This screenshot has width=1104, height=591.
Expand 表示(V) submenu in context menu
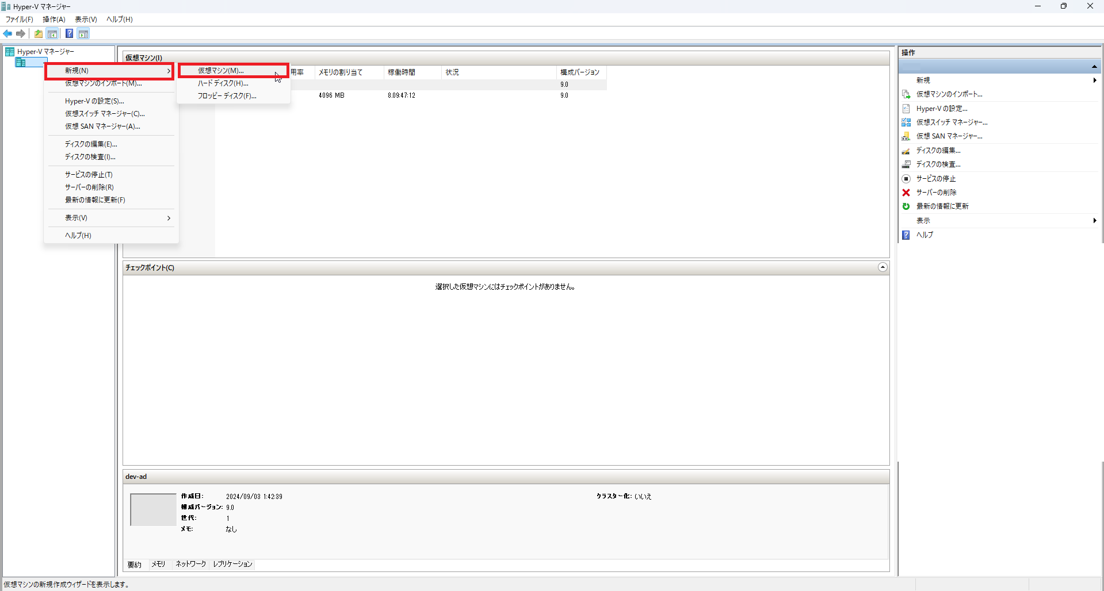click(x=111, y=218)
